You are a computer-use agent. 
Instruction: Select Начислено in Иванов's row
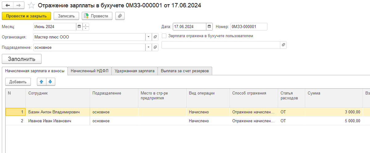click(208, 121)
